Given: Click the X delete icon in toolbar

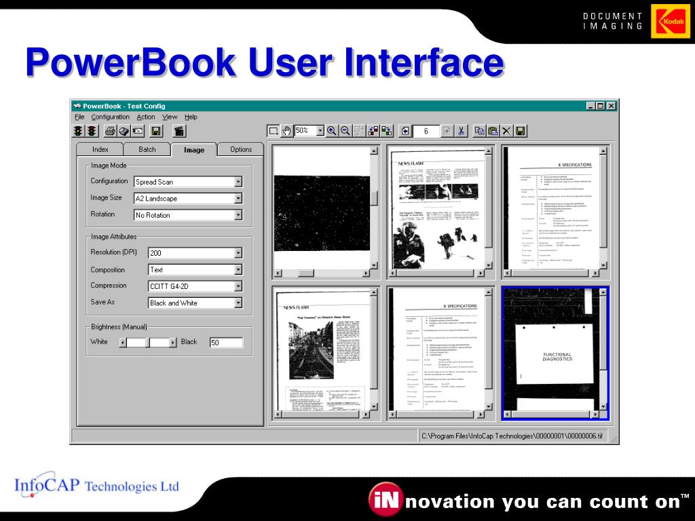Looking at the screenshot, I should pyautogui.click(x=506, y=131).
